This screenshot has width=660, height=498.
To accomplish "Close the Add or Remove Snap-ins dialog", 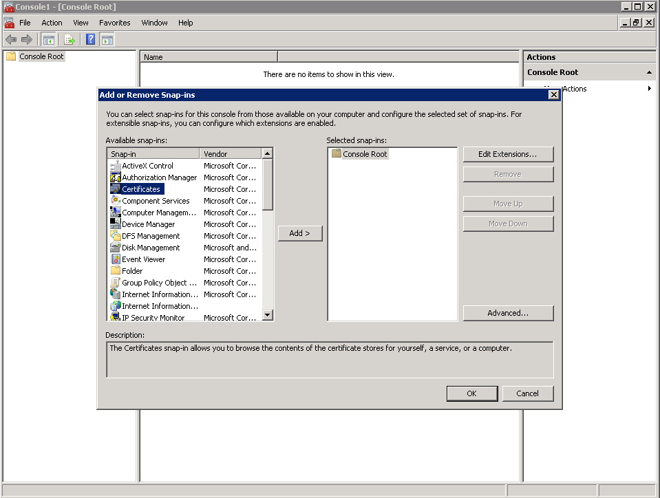I will click(554, 95).
